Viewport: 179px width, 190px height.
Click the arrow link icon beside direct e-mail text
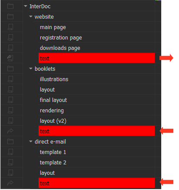[10, 183]
